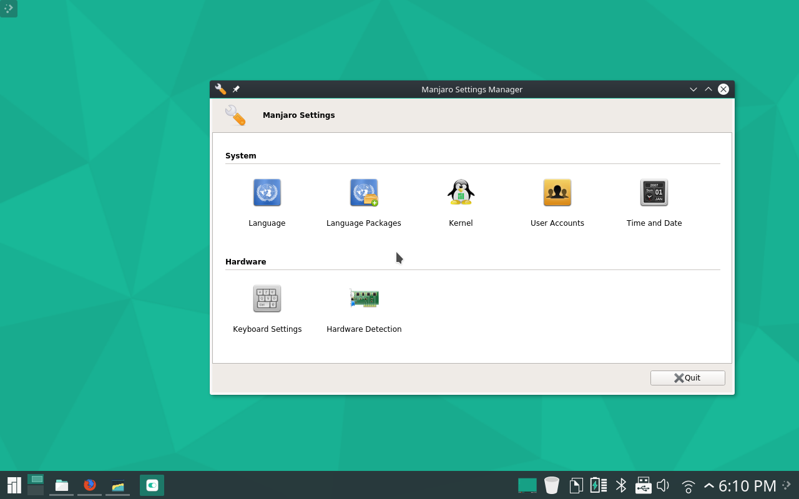Open the applications menu in the taskbar
This screenshot has height=499, width=799.
point(12,485)
